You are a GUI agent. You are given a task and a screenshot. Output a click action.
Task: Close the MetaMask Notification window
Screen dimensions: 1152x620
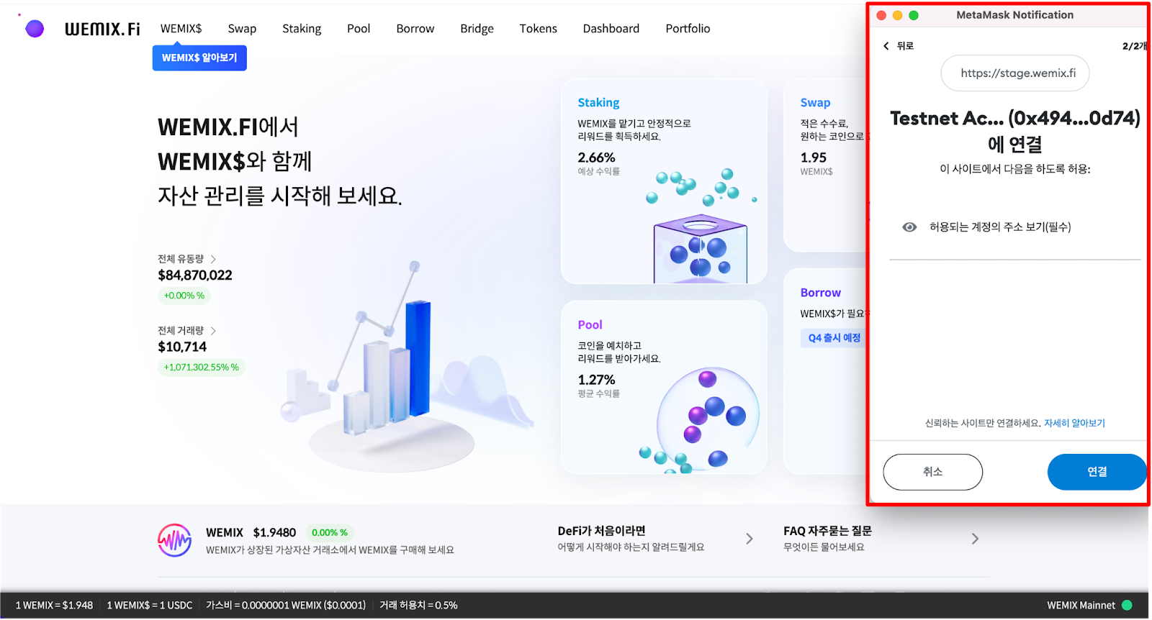click(x=881, y=15)
